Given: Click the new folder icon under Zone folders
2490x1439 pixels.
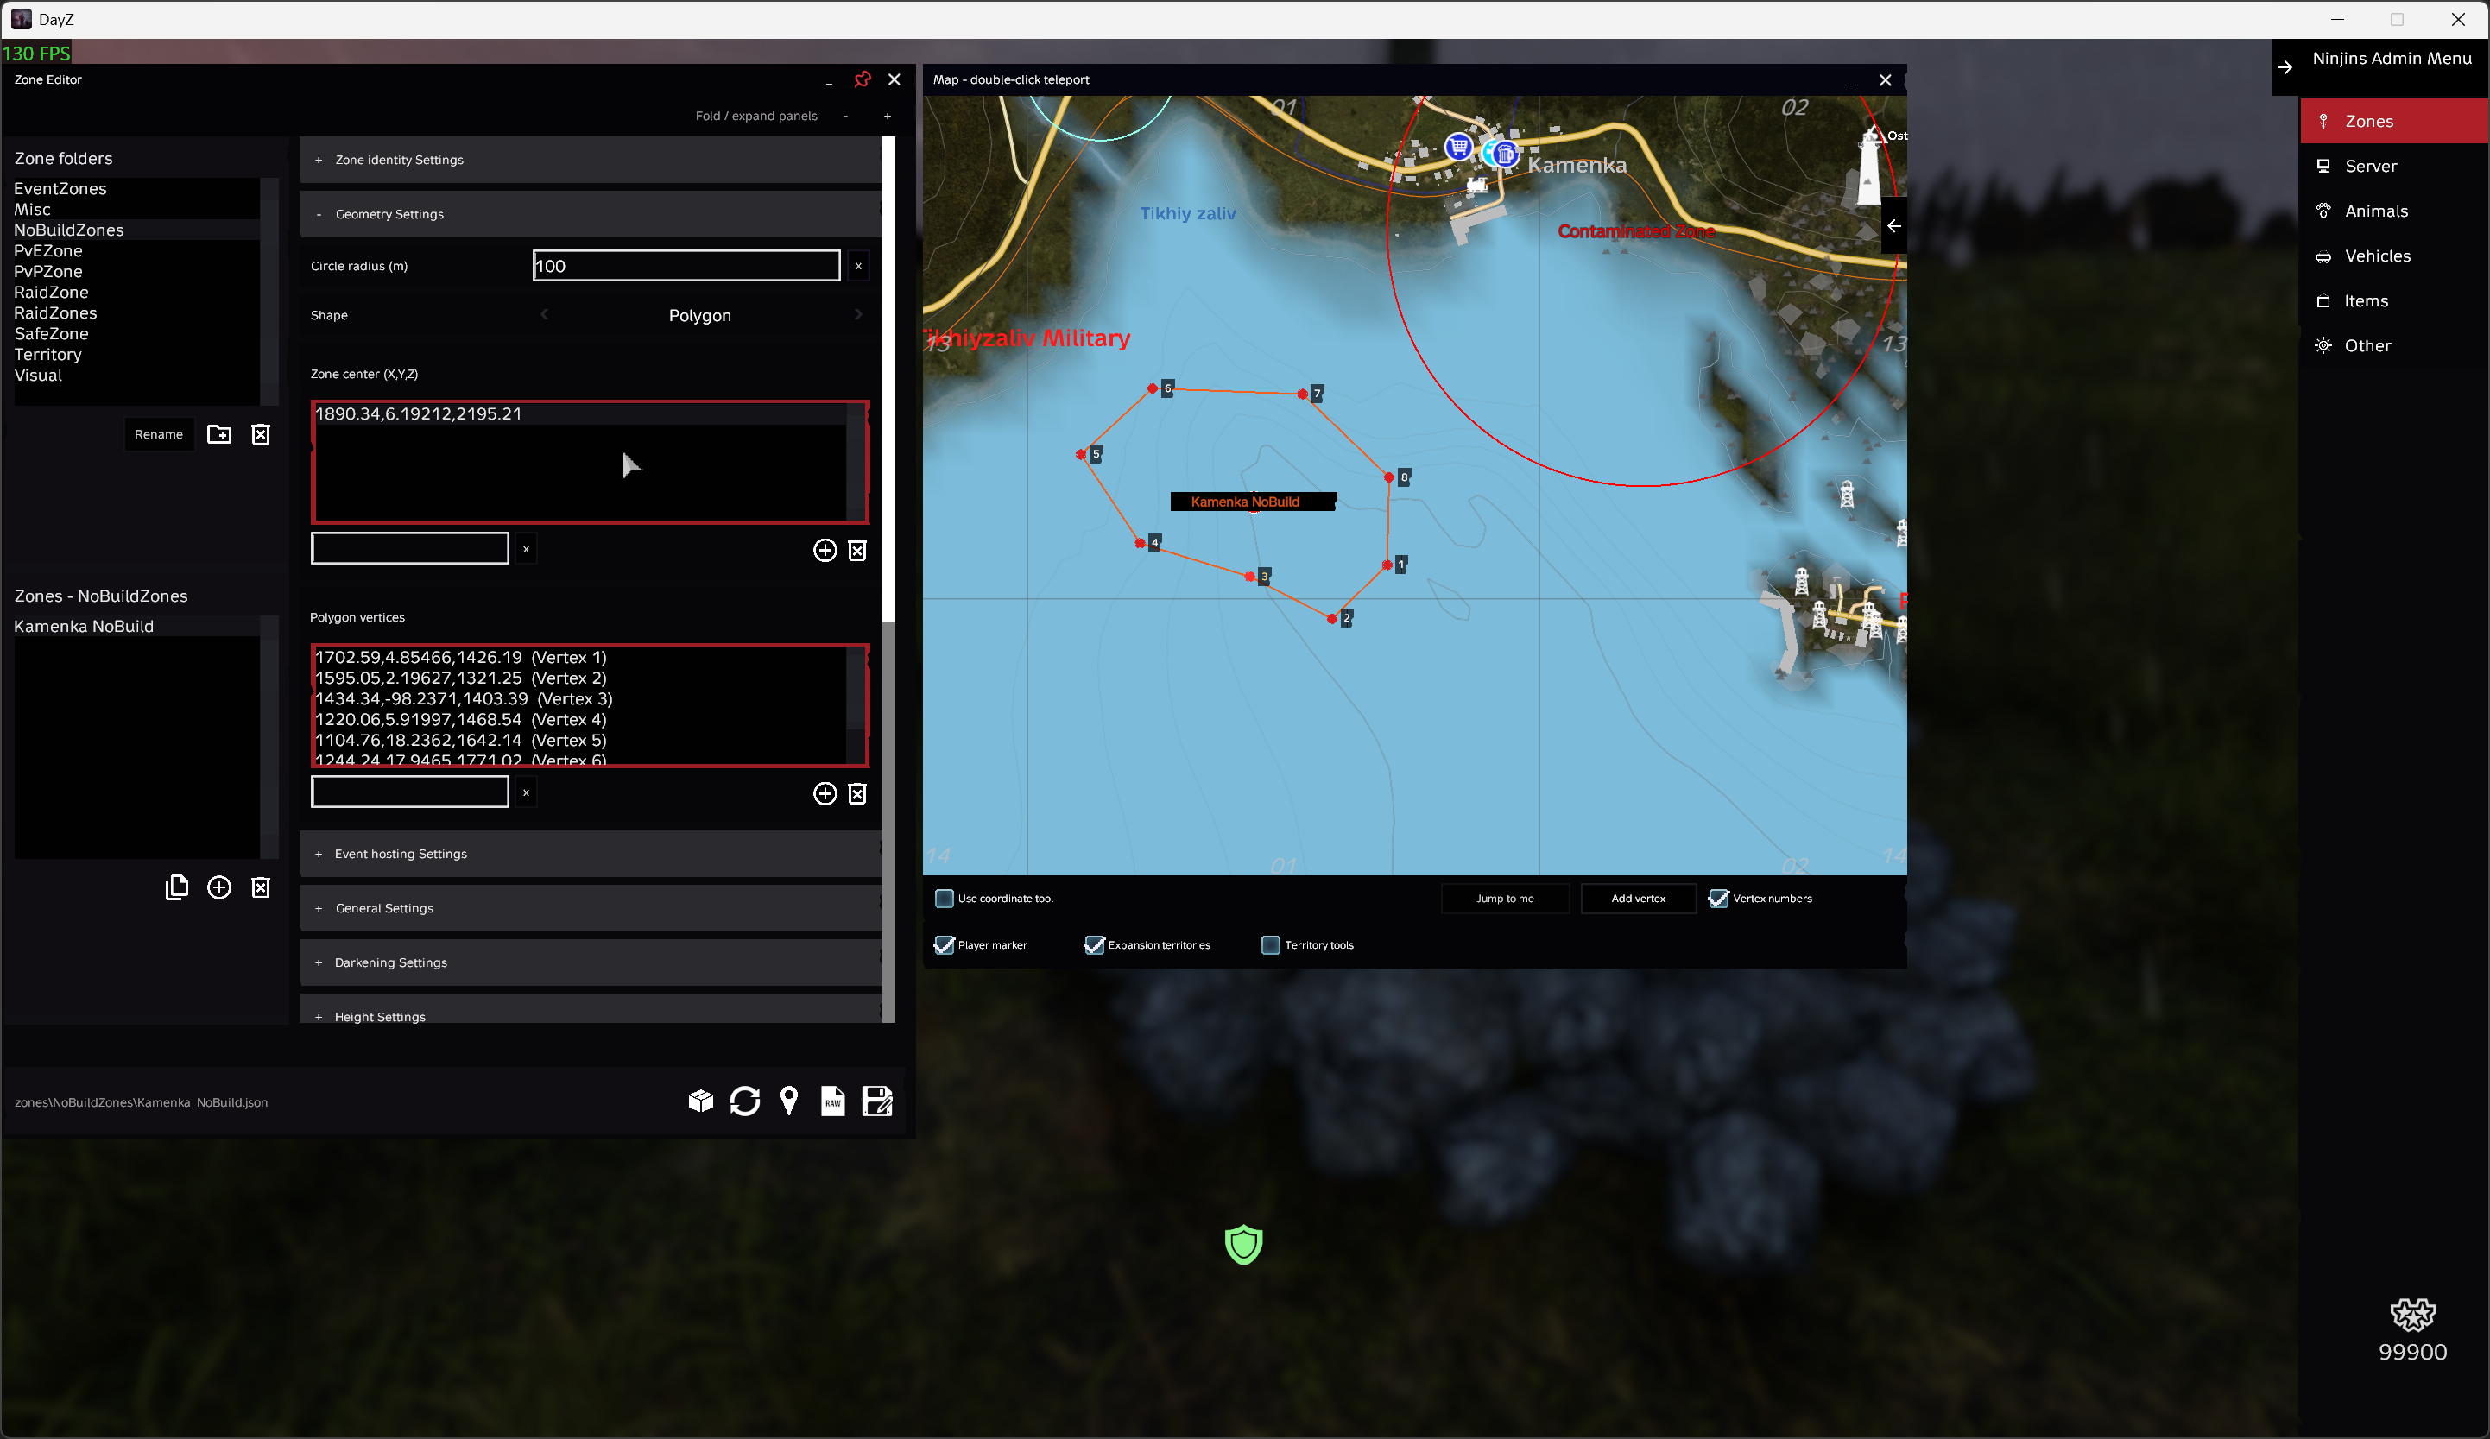Looking at the screenshot, I should point(218,434).
